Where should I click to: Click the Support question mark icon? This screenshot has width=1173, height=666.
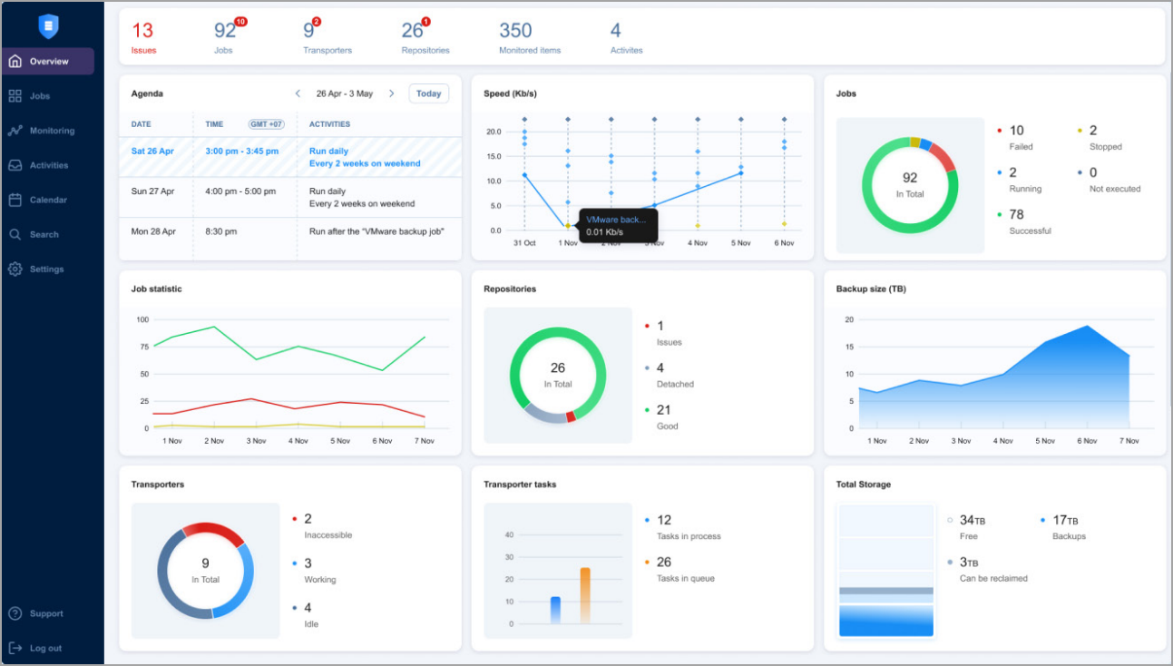click(15, 613)
